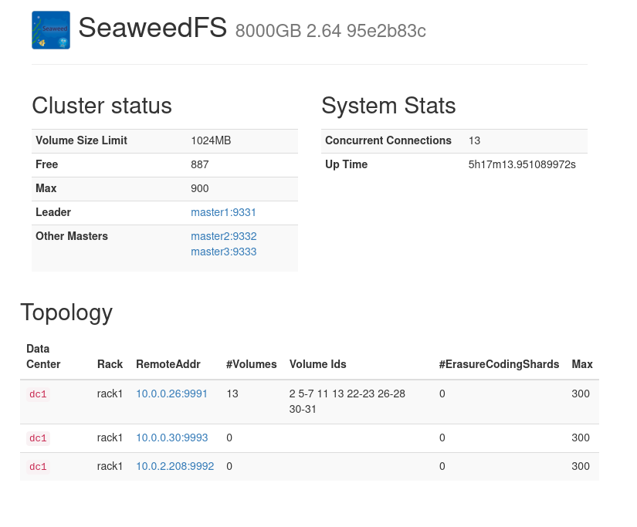Viewport: 637px width, 527px height.
Task: Click Max 300 in the 10.0.0.26:9991 row
Action: click(581, 394)
